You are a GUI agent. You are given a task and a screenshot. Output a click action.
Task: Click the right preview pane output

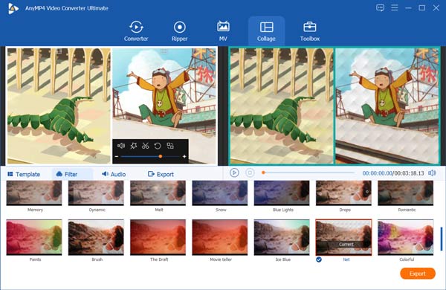click(334, 106)
